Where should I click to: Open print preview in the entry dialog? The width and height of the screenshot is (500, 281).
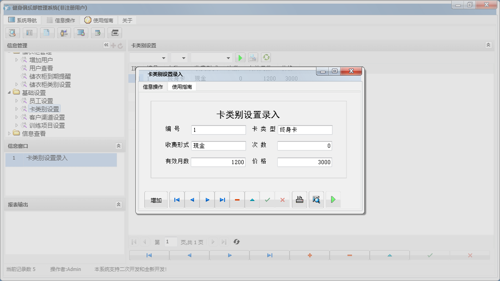coord(316,200)
